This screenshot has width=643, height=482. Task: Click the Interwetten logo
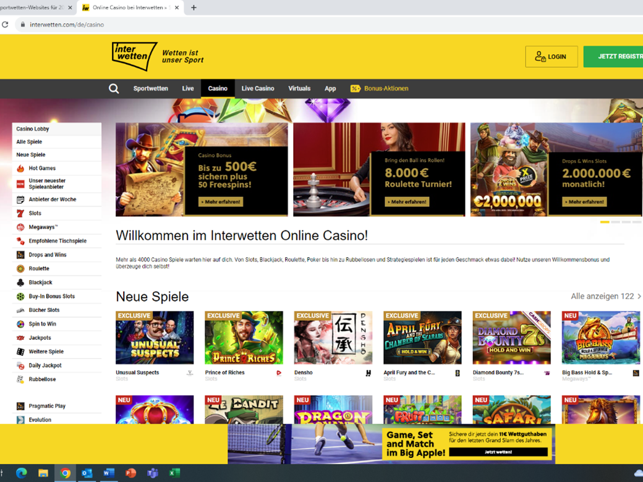tap(134, 56)
